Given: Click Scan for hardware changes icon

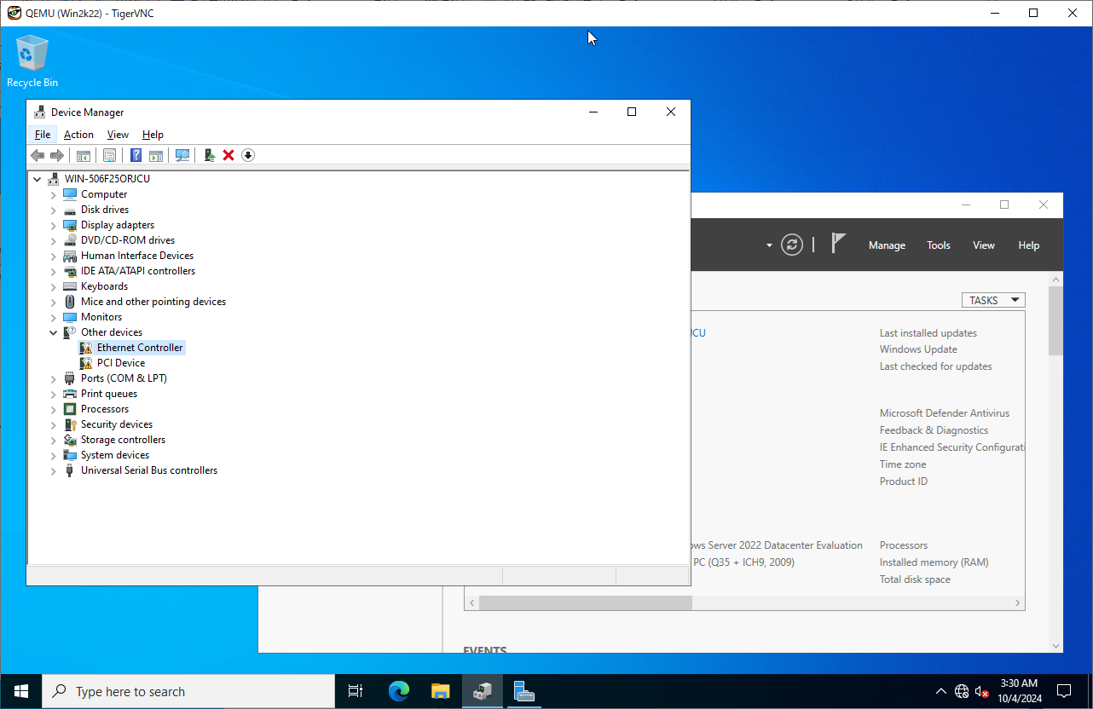Looking at the screenshot, I should [182, 155].
